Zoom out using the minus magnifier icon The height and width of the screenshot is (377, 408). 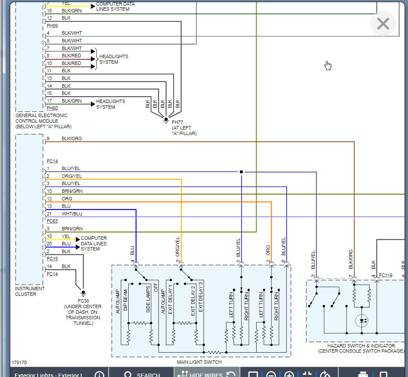[x=271, y=375]
